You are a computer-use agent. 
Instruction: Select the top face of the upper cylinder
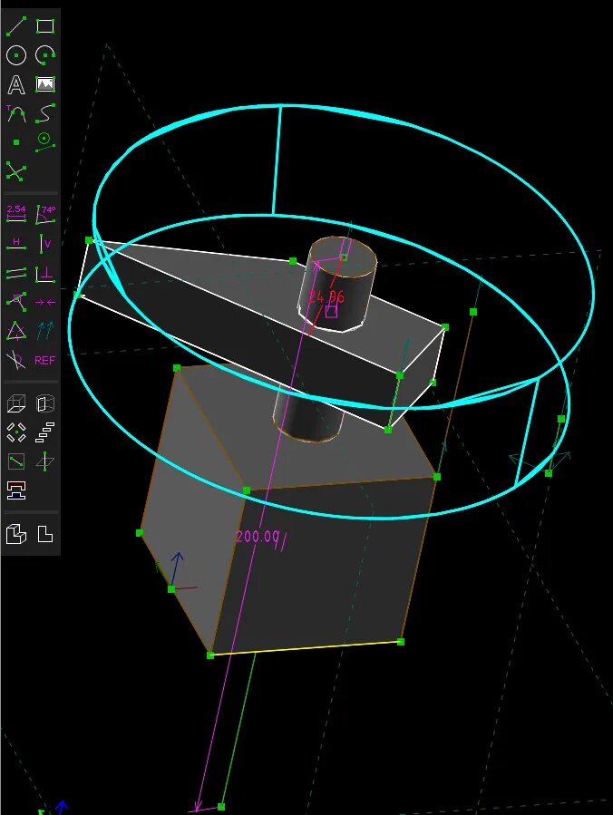pos(345,257)
